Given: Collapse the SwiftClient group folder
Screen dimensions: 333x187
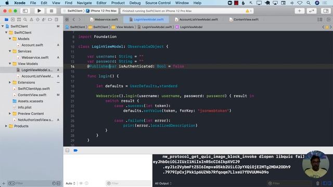Looking at the screenshot, I should point(6,32).
